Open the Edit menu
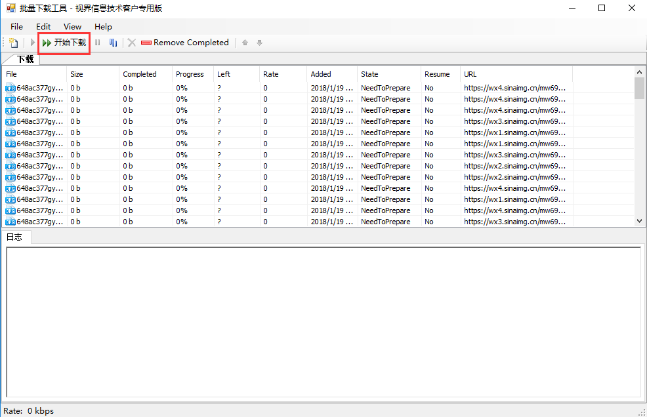Viewport: 647px width, 417px height. click(x=43, y=27)
